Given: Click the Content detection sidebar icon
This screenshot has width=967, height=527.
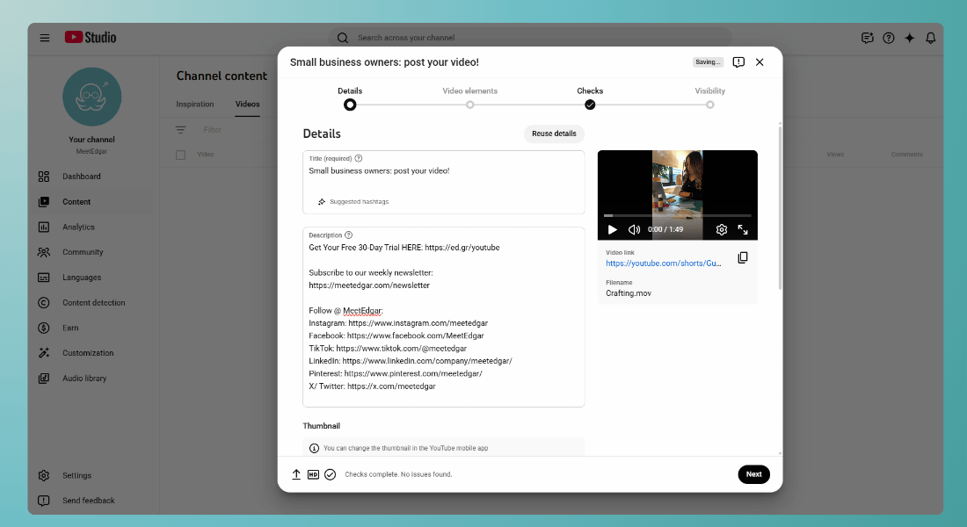Looking at the screenshot, I should coord(43,302).
